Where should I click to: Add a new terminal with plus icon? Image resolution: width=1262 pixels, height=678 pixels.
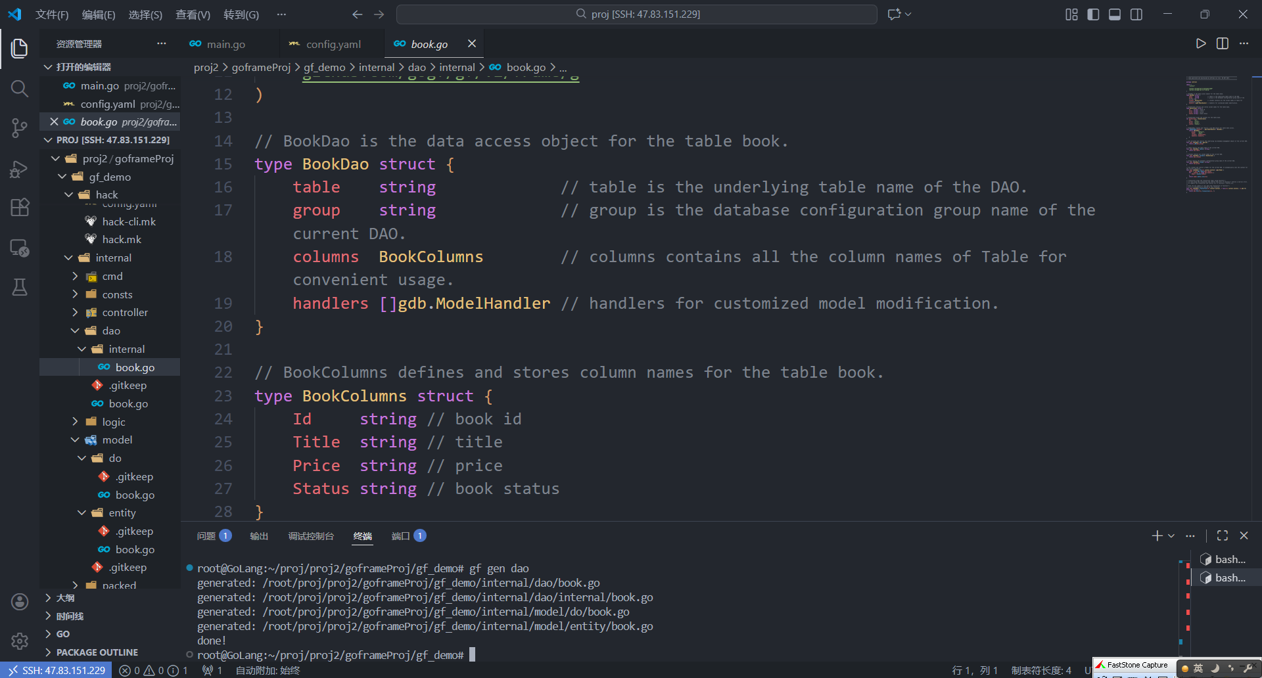pyautogui.click(x=1157, y=535)
